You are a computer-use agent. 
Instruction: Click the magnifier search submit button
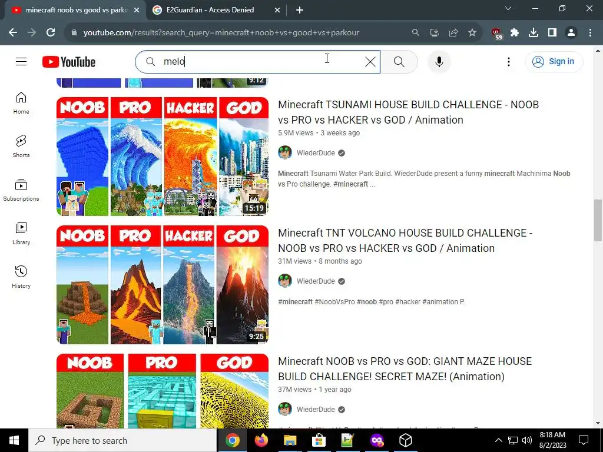click(x=399, y=61)
